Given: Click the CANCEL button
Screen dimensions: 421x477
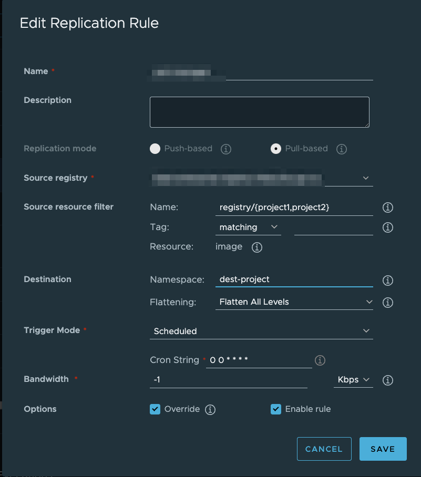Looking at the screenshot, I should (x=324, y=449).
